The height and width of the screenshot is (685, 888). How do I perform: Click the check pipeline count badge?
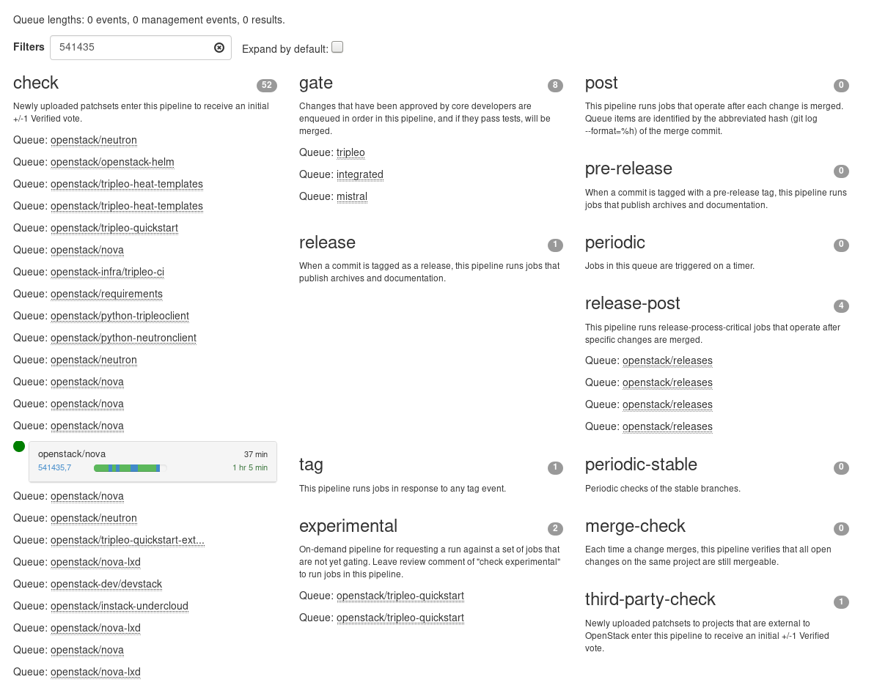pyautogui.click(x=267, y=86)
